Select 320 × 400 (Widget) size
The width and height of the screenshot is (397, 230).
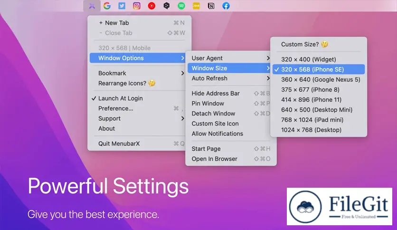point(319,59)
